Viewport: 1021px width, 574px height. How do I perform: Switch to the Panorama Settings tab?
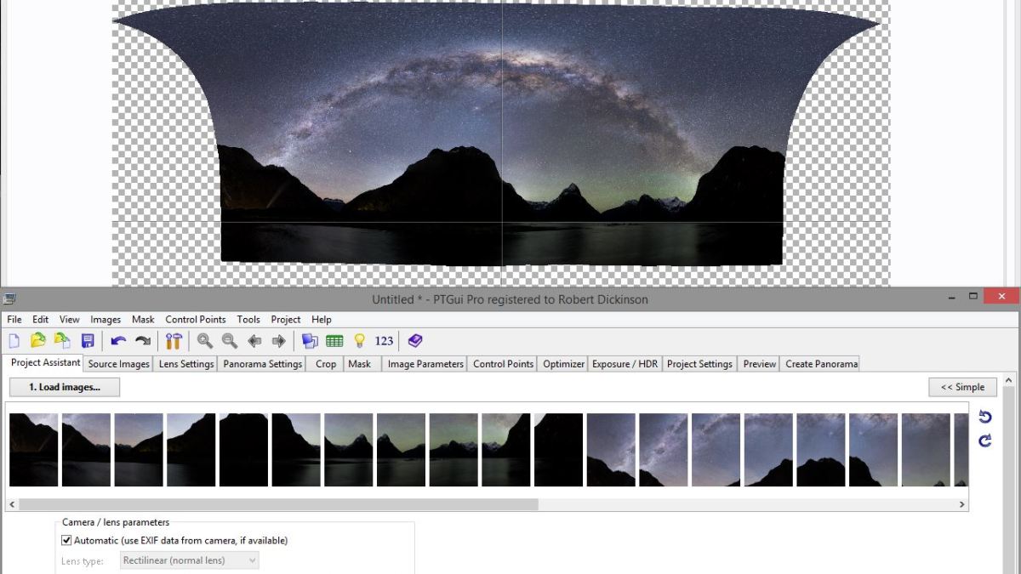coord(262,364)
